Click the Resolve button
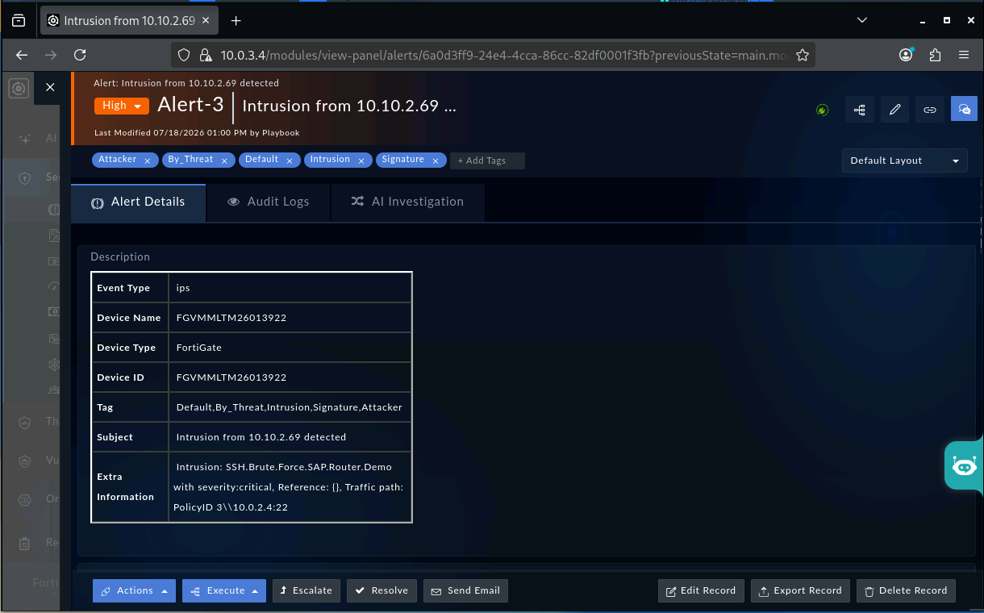The width and height of the screenshot is (984, 613). [x=382, y=590]
